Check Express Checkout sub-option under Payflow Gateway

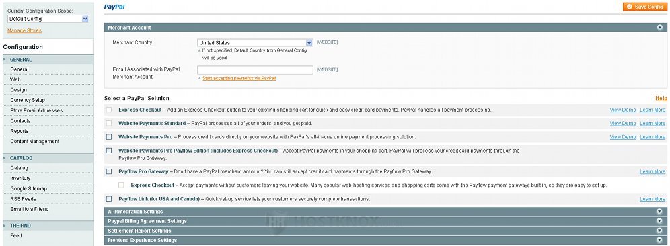121,186
